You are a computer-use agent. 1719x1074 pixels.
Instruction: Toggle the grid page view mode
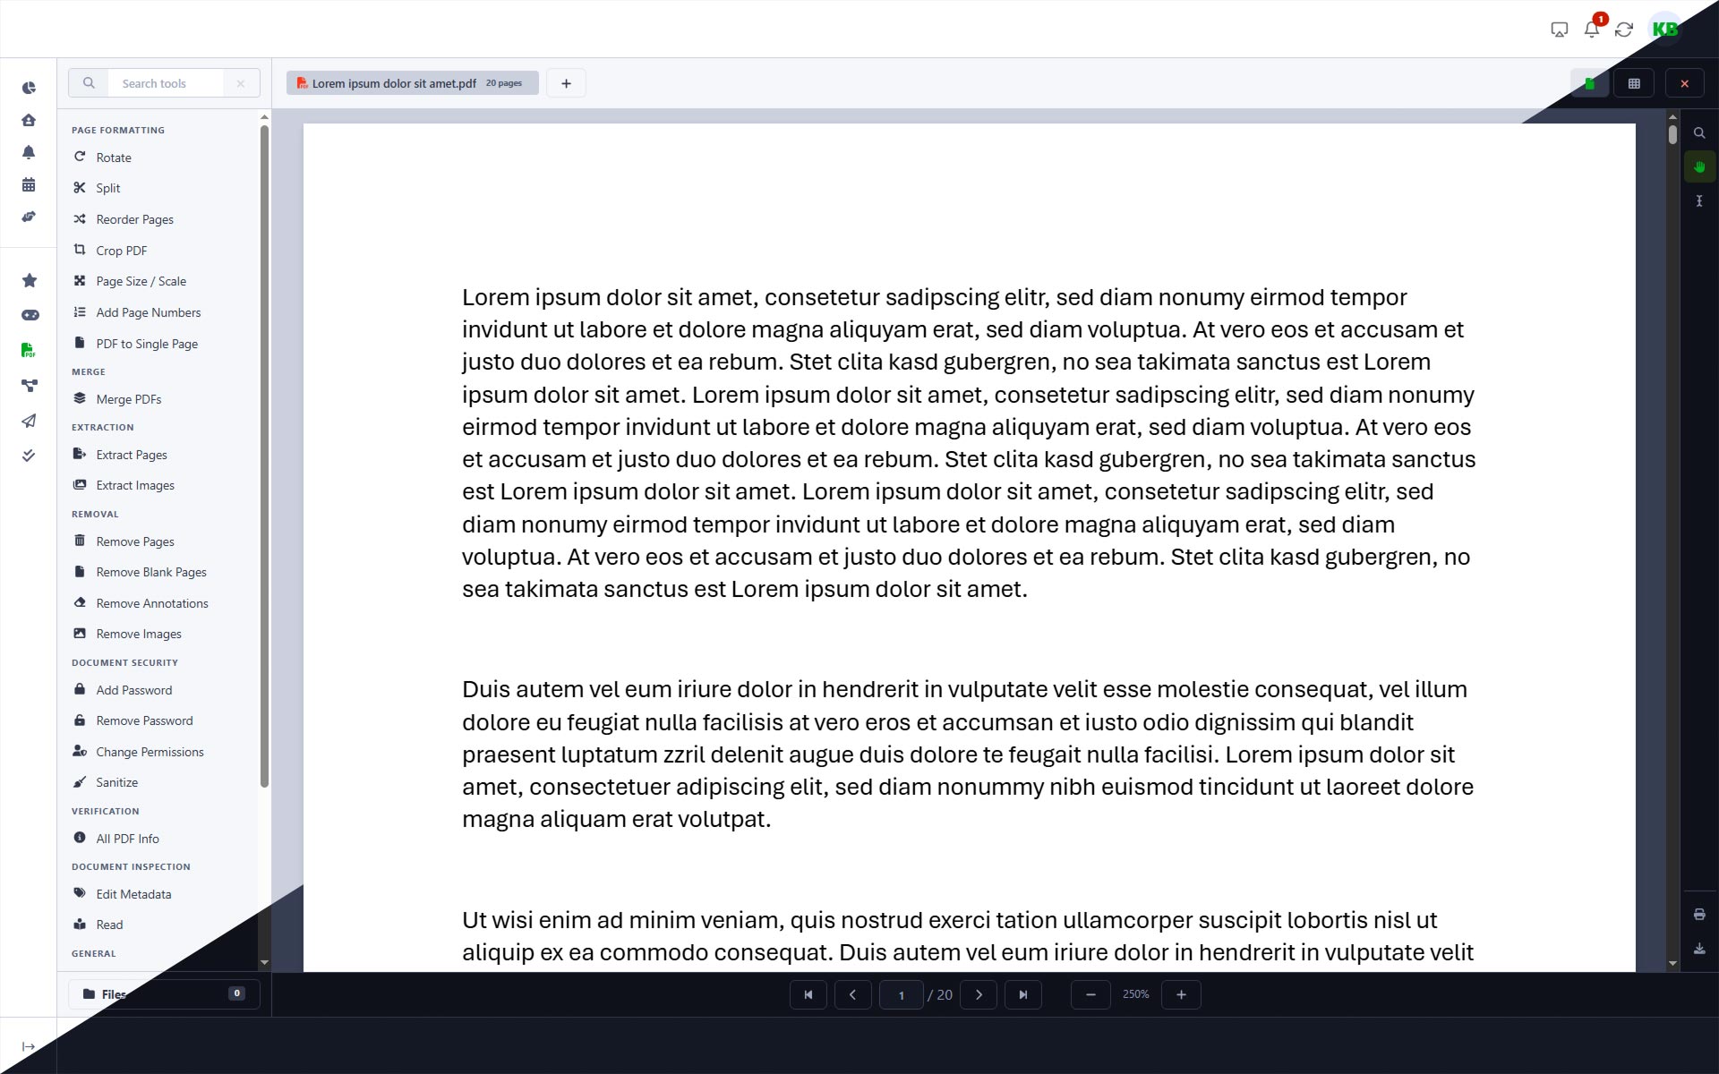pos(1635,82)
